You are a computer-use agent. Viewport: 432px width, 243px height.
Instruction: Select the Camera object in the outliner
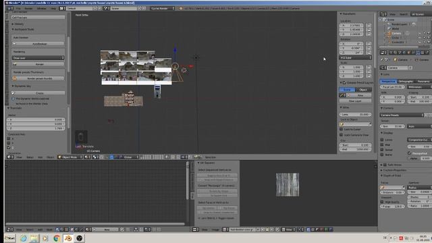pyautogui.click(x=396, y=33)
